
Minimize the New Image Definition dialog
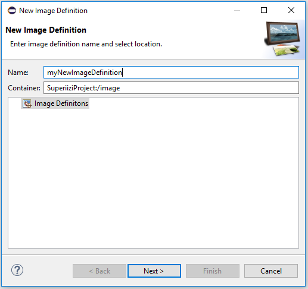click(x=237, y=10)
